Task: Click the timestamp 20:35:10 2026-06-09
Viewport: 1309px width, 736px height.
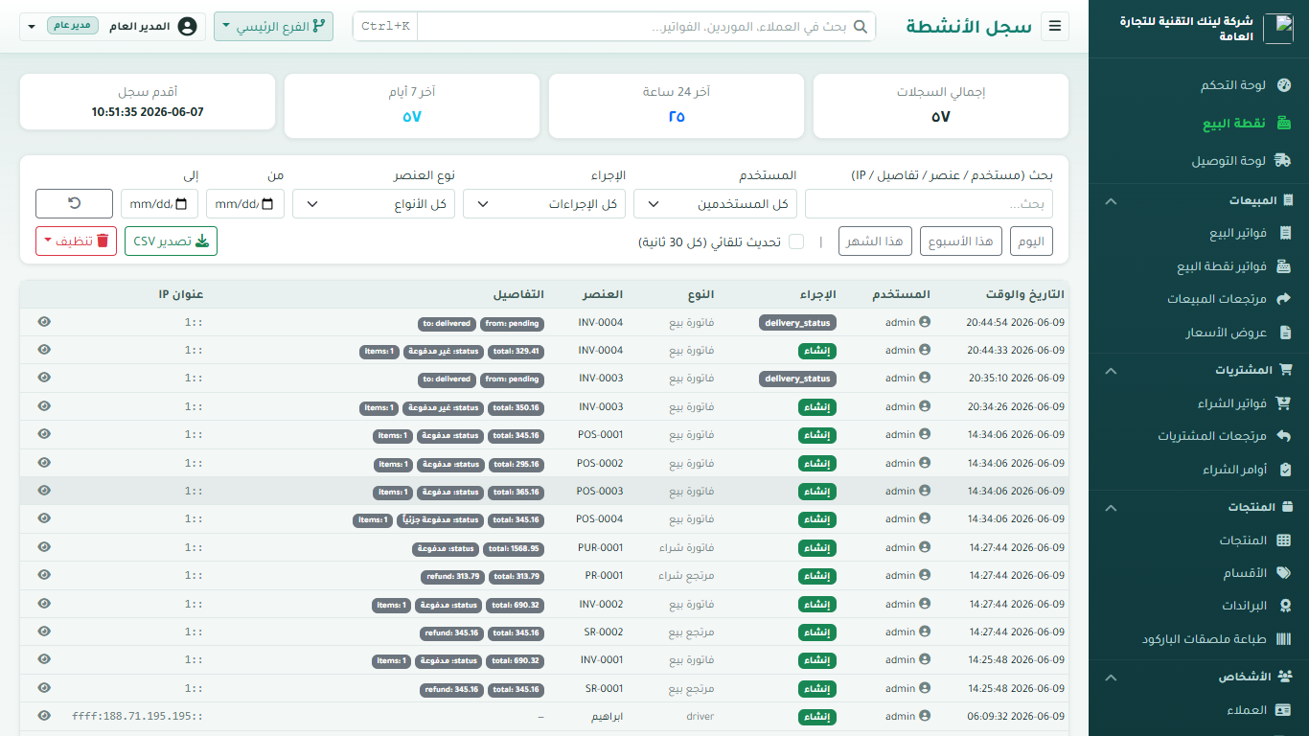Action: (x=1016, y=379)
